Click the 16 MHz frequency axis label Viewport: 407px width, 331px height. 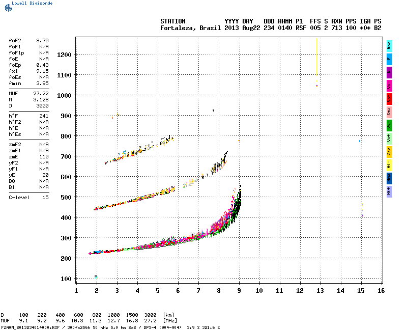pos(381,291)
